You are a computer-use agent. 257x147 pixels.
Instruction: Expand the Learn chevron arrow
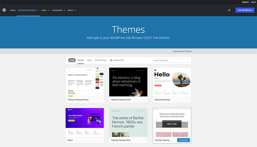49,10
